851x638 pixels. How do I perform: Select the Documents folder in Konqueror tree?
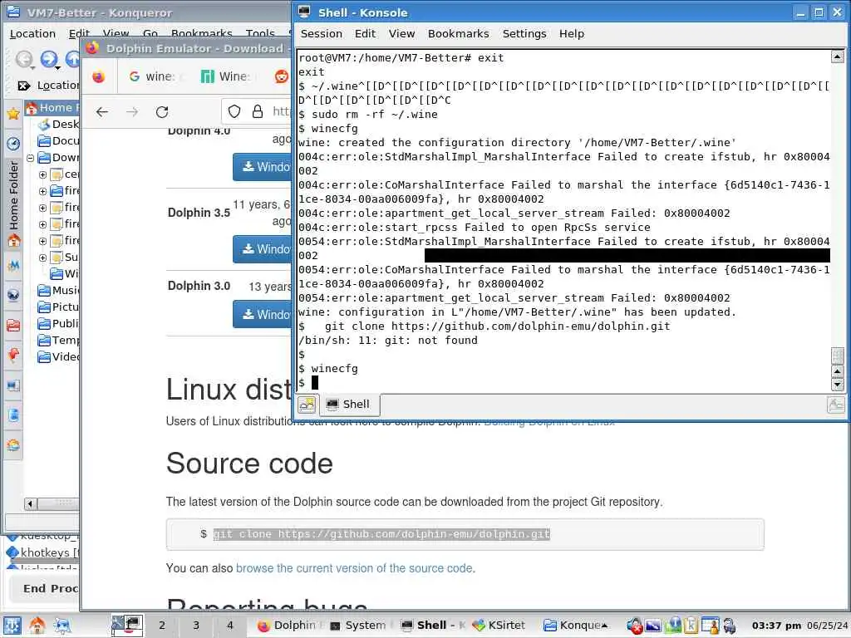[59, 141]
